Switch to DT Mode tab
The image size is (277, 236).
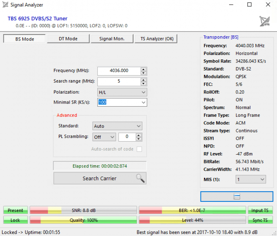[x=68, y=39]
